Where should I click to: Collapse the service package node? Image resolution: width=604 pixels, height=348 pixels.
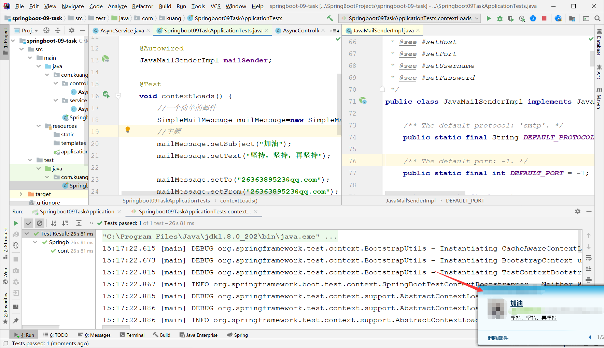pos(56,101)
